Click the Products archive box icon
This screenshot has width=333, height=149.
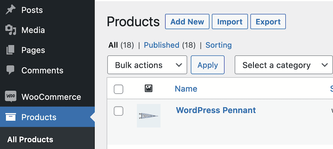click(11, 117)
